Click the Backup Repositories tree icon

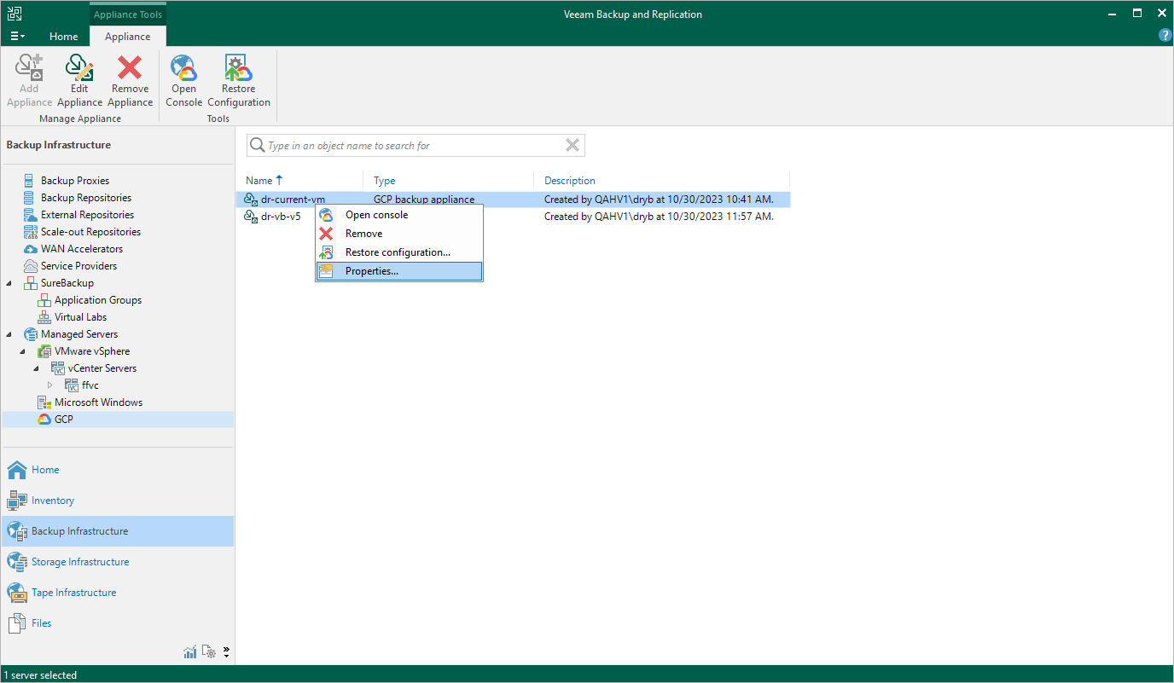[x=31, y=198]
